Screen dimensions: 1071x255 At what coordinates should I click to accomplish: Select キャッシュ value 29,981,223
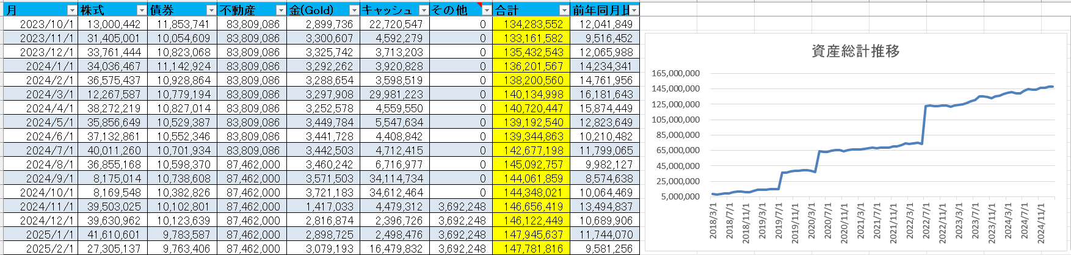pyautogui.click(x=395, y=95)
